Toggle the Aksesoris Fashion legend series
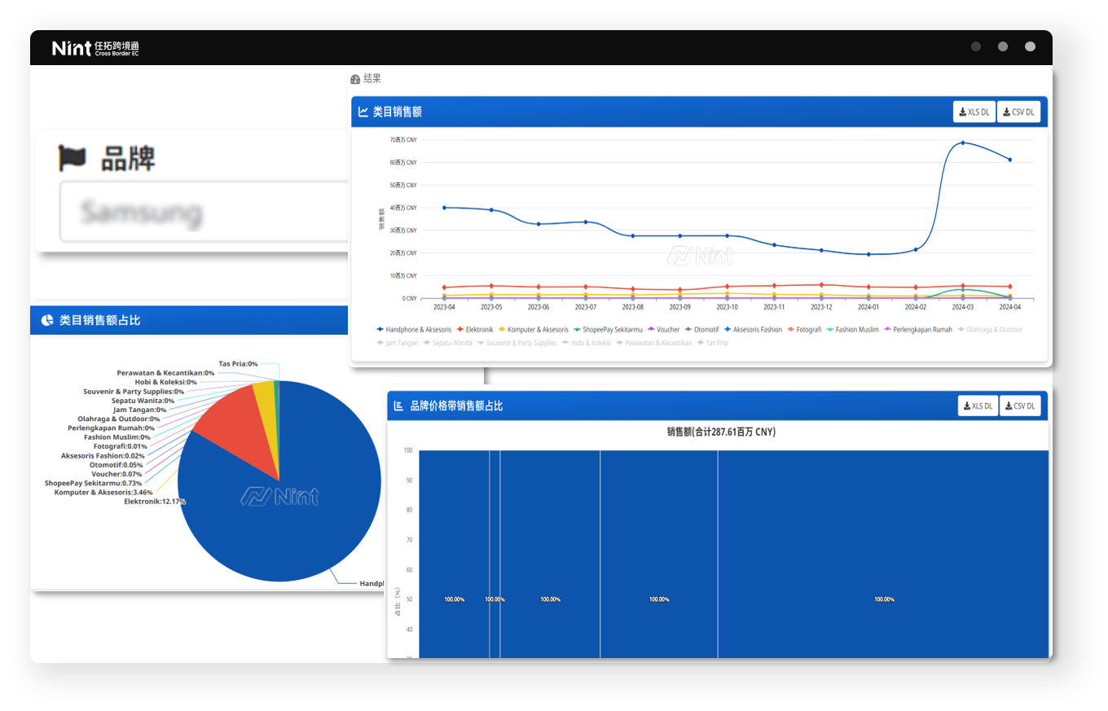 [x=753, y=329]
